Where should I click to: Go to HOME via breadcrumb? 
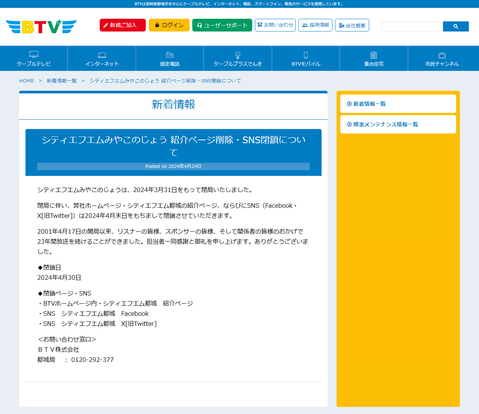[27, 81]
